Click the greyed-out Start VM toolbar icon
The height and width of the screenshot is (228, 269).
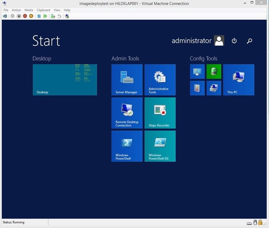point(12,16)
